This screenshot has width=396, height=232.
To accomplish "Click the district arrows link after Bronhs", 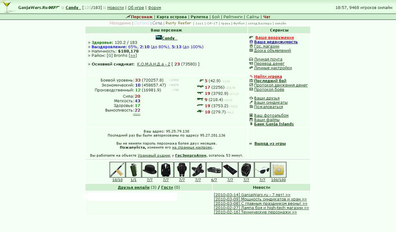I will (133, 55).
